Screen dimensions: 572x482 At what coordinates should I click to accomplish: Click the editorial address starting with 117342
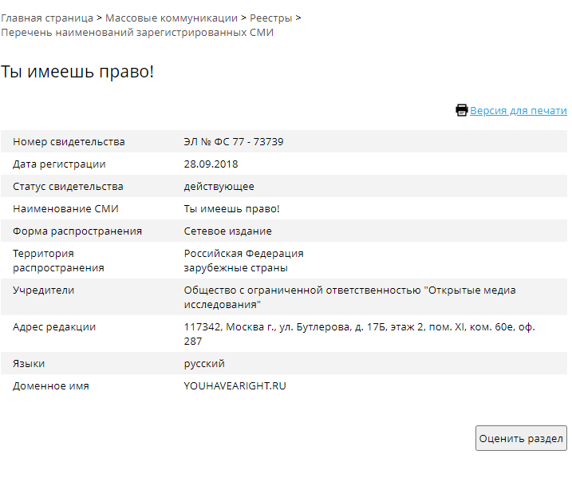tap(359, 327)
